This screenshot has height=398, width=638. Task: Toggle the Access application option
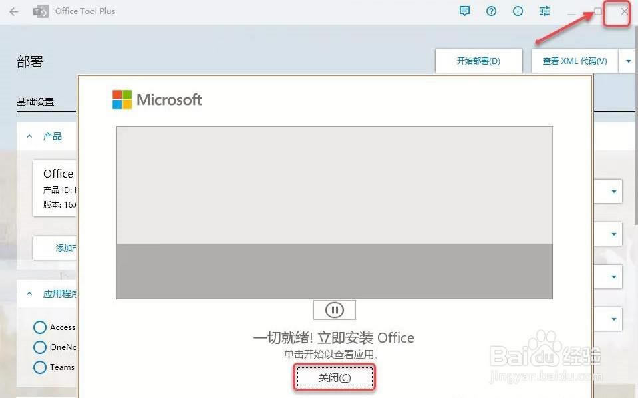pos(40,327)
